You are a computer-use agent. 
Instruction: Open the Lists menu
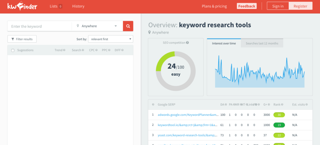pyautogui.click(x=54, y=6)
